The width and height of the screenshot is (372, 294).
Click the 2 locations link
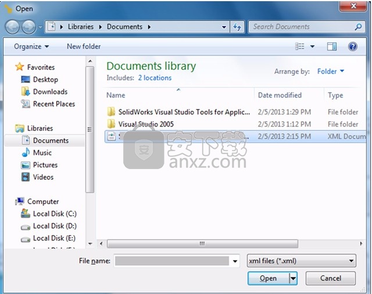[155, 78]
